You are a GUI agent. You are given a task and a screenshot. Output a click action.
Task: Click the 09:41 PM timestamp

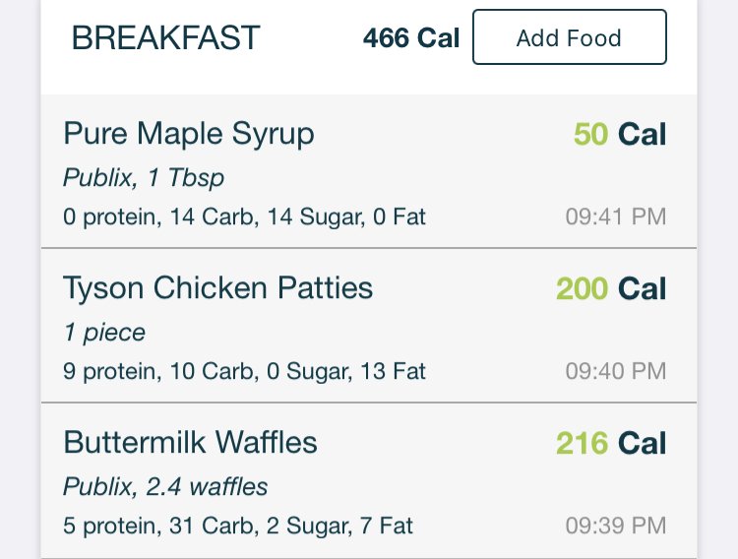click(616, 217)
